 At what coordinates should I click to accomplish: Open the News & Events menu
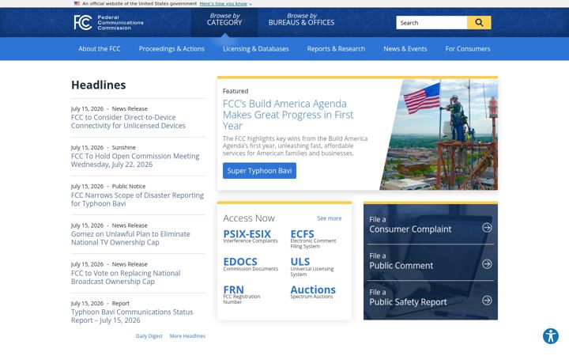[405, 49]
